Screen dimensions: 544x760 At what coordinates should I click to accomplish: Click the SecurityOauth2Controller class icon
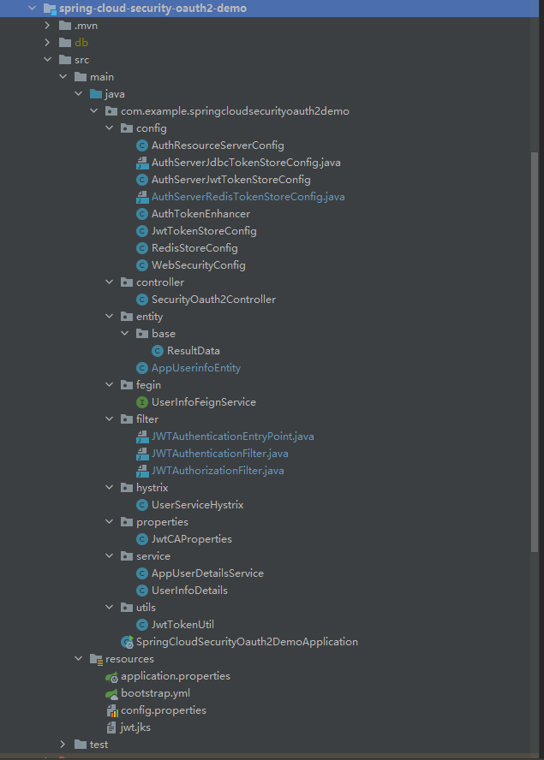click(x=141, y=300)
